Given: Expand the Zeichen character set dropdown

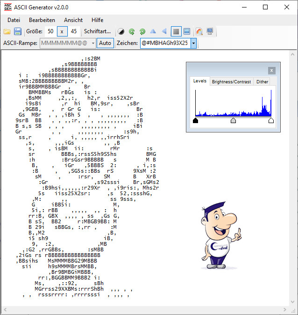Looking at the screenshot, I should 193,43.
